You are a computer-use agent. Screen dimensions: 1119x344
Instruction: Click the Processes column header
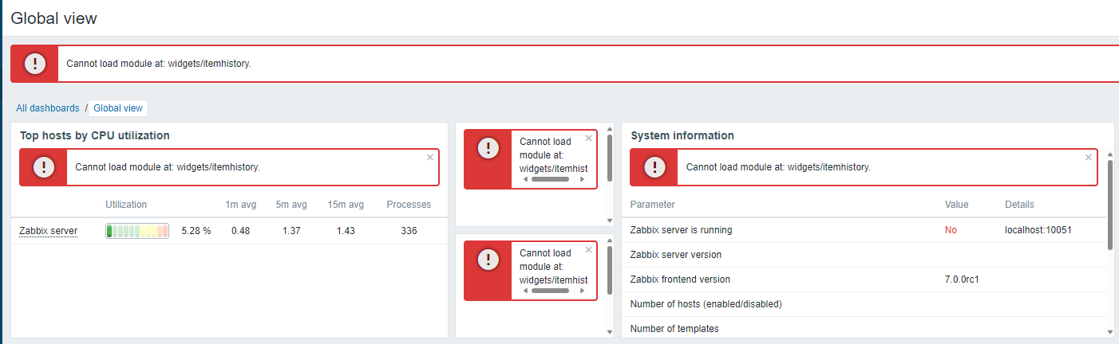(x=409, y=205)
